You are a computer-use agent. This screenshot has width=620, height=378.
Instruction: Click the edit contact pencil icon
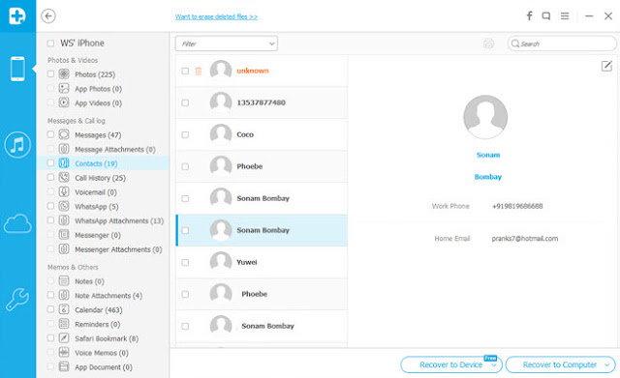606,66
